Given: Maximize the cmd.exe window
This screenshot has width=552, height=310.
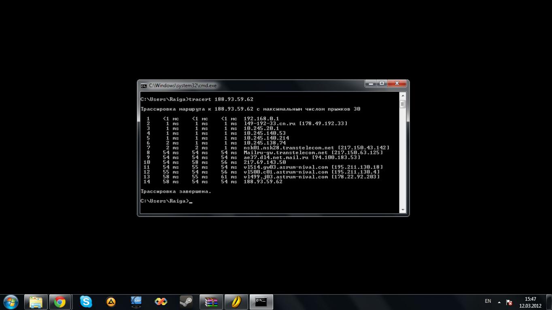Looking at the screenshot, I should (382, 83).
